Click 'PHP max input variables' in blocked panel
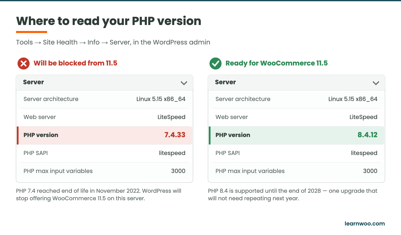The width and height of the screenshot is (401, 235). 58,171
